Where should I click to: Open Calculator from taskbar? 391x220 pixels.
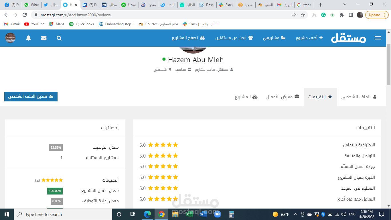(x=231, y=214)
